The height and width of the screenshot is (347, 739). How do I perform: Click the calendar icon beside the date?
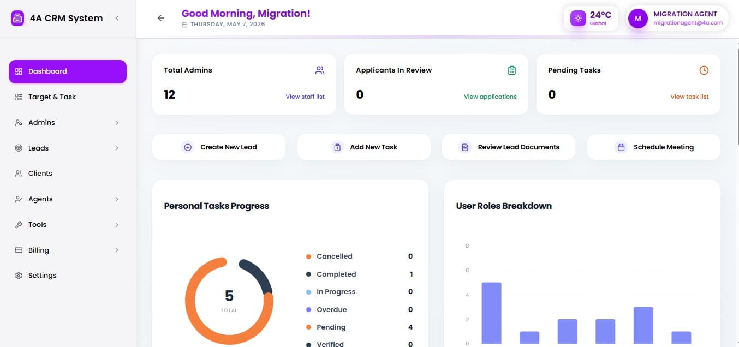point(184,25)
